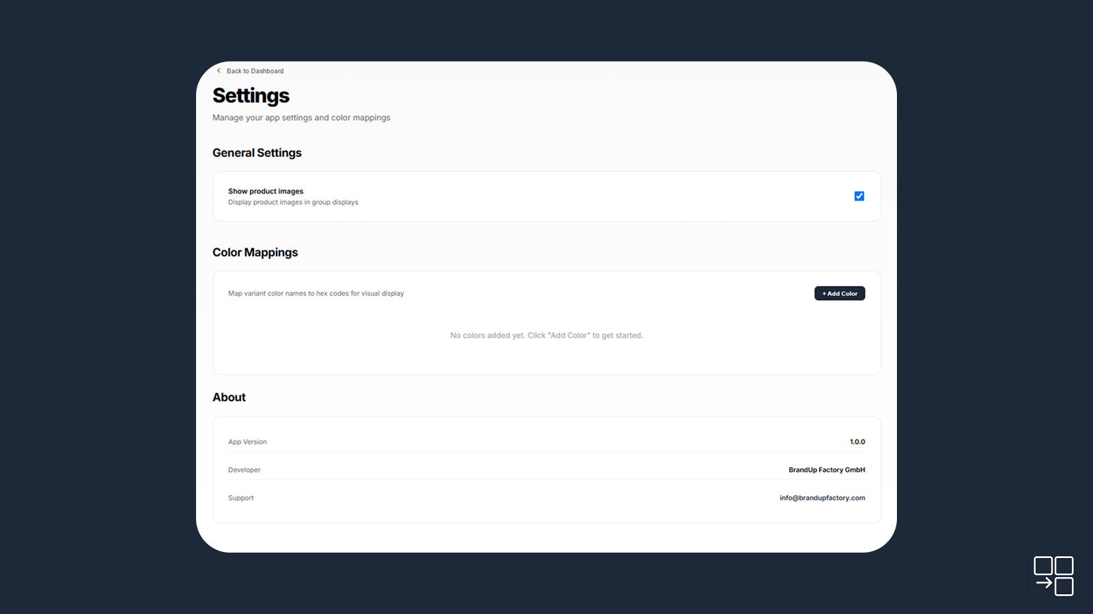Screen dimensions: 1093x614
Task: Click the top-left square of the grid icon
Action: [x=1043, y=566]
